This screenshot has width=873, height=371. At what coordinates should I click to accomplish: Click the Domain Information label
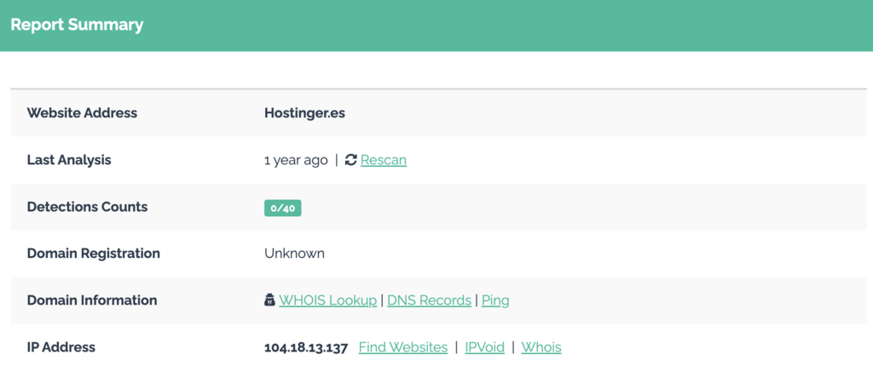(92, 300)
